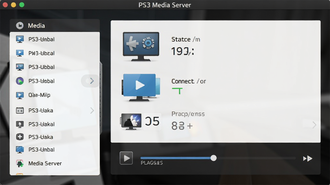330x185 pixels.
Task: Select the first PS3-Unbal list entry
Action: coord(55,39)
